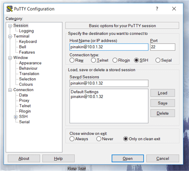Click the question mark help button in title bar
Image resolution: width=189 pixels, height=171 pixels.
157,9
